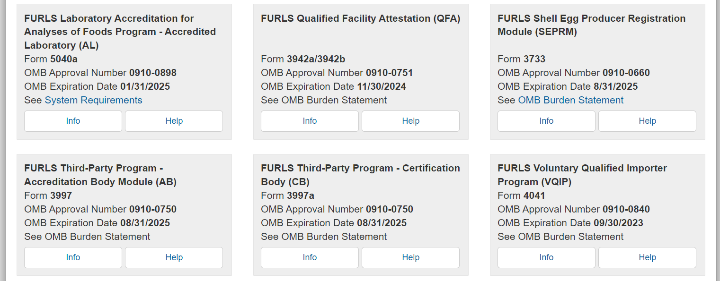720x281 pixels.
Task: Select the Third-Party Accreditation Body Module title
Action: pos(100,175)
